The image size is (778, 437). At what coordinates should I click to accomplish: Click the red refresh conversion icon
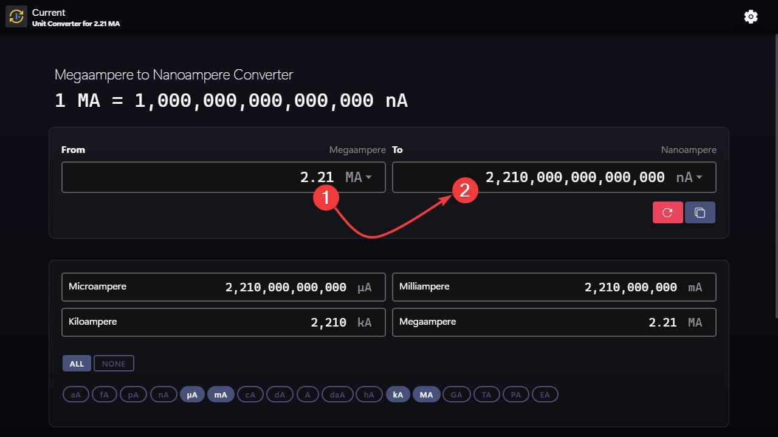(x=667, y=212)
